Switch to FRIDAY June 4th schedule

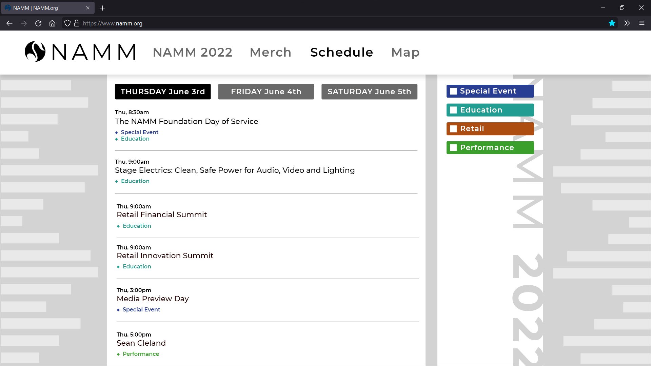(266, 91)
